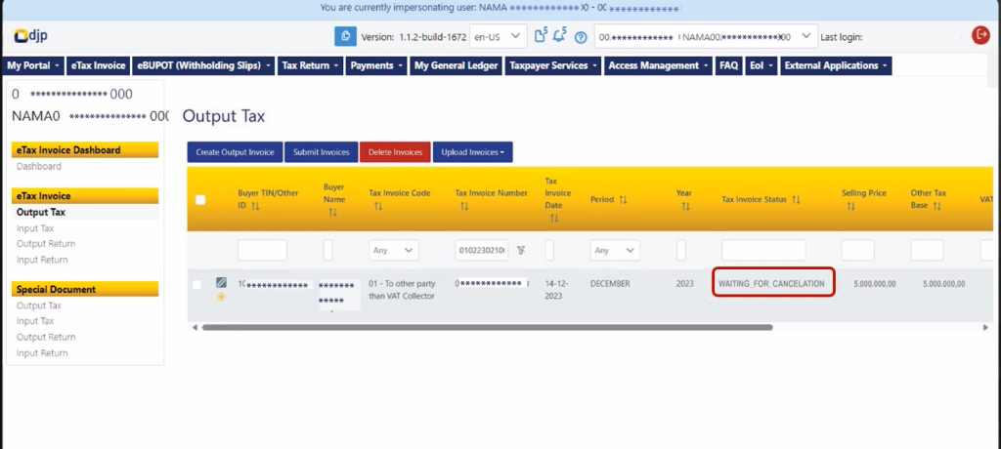Screen dimensions: 1001x449
Task: Click the blue icon left of Version
Action: (x=345, y=36)
